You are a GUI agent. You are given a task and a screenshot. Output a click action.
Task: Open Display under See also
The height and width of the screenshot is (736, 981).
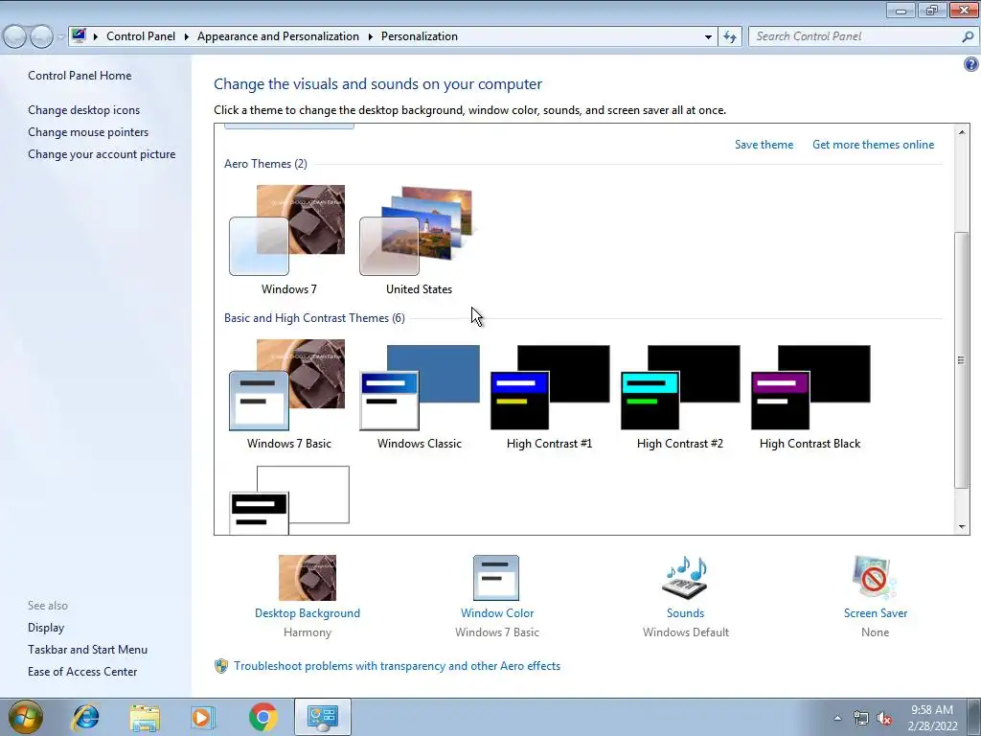46,628
